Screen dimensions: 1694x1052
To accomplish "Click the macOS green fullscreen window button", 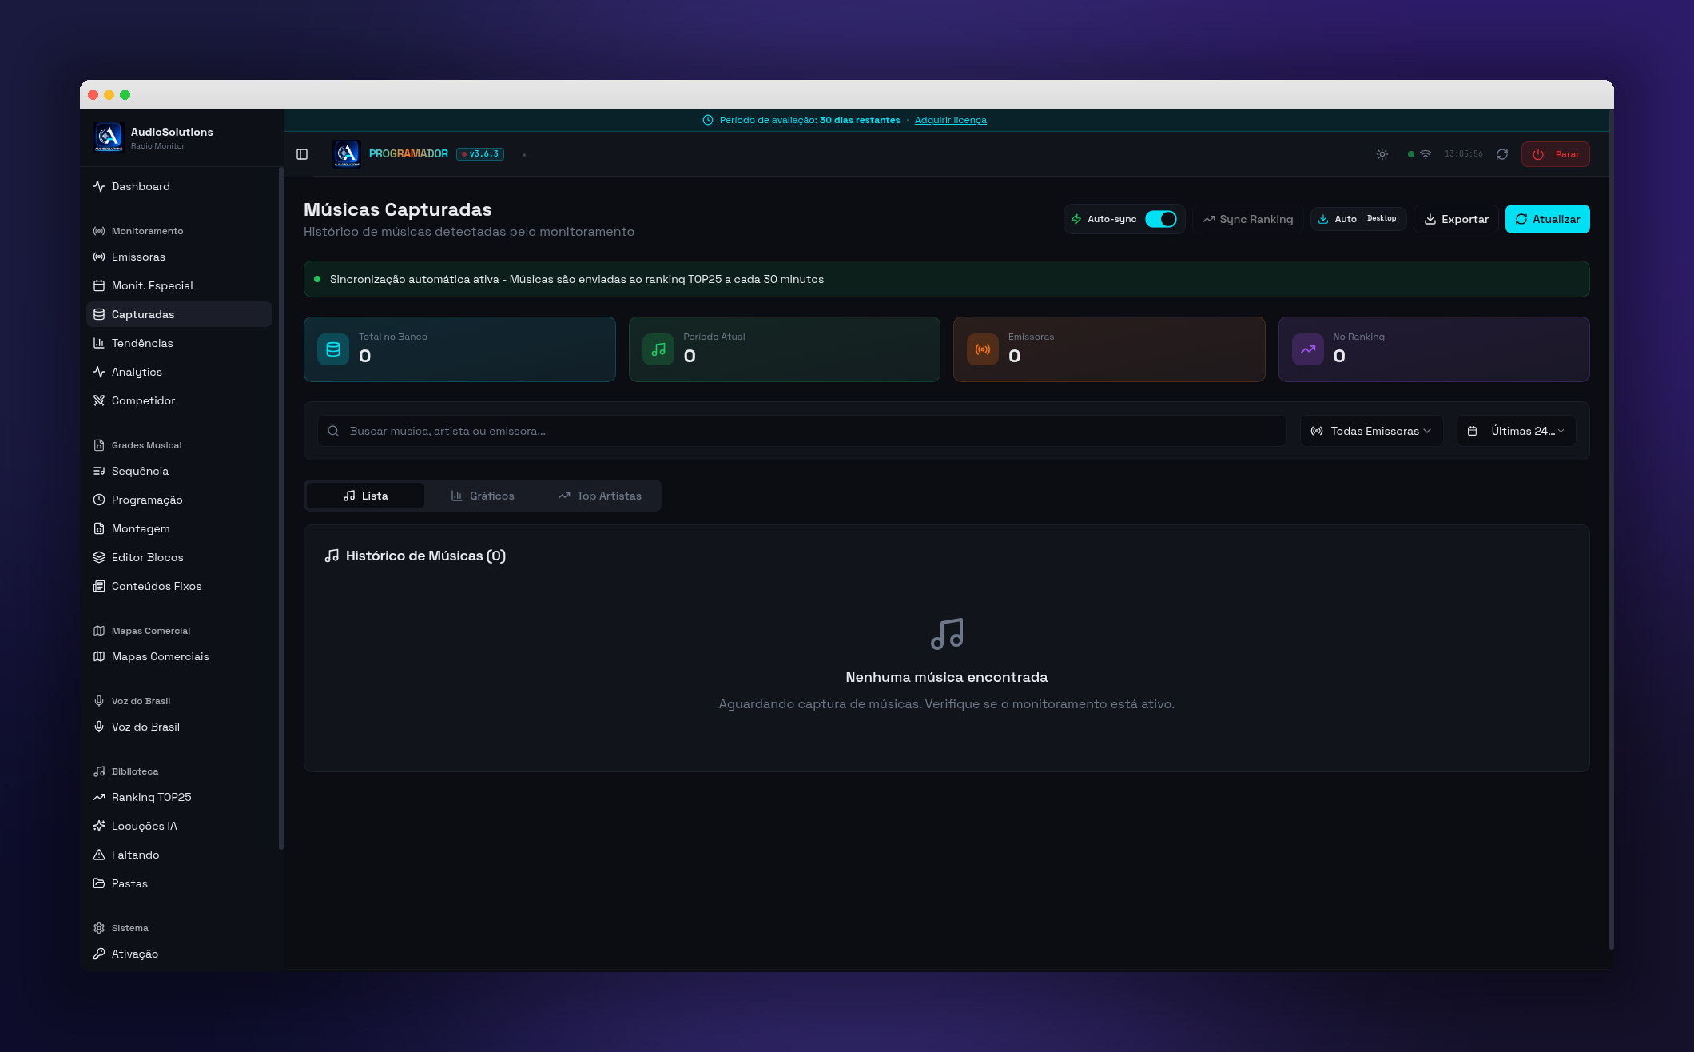I will [x=125, y=94].
